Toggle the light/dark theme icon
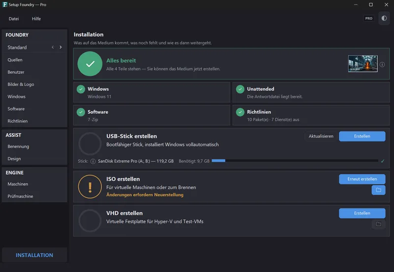This screenshot has width=394, height=272. [x=384, y=18]
